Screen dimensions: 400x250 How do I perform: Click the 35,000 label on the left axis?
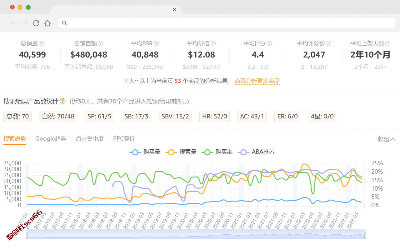12,163
